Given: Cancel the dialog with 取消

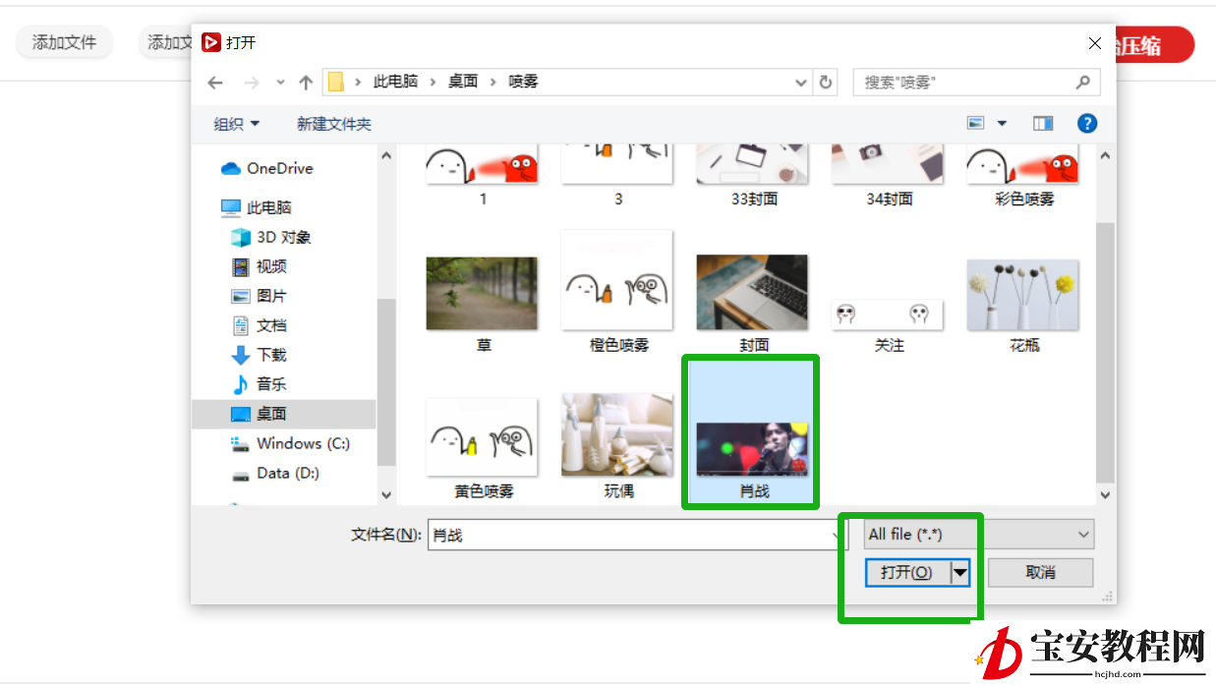Looking at the screenshot, I should click(x=1040, y=572).
